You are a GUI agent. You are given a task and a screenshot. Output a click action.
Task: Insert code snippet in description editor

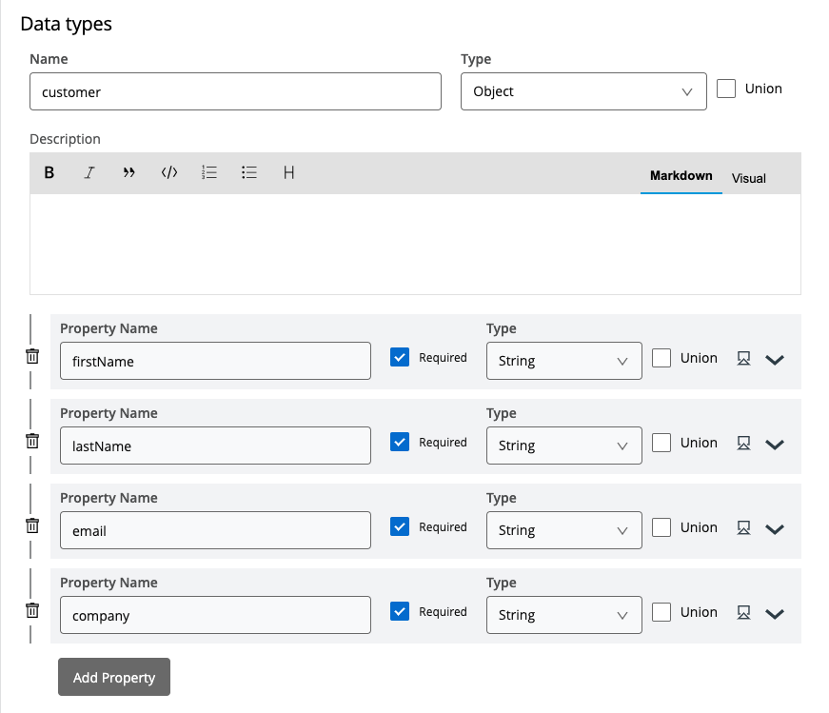(x=169, y=172)
